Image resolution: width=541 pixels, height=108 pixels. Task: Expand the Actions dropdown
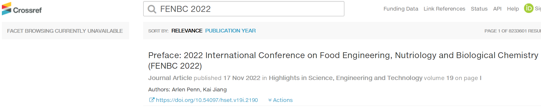pyautogui.click(x=280, y=100)
